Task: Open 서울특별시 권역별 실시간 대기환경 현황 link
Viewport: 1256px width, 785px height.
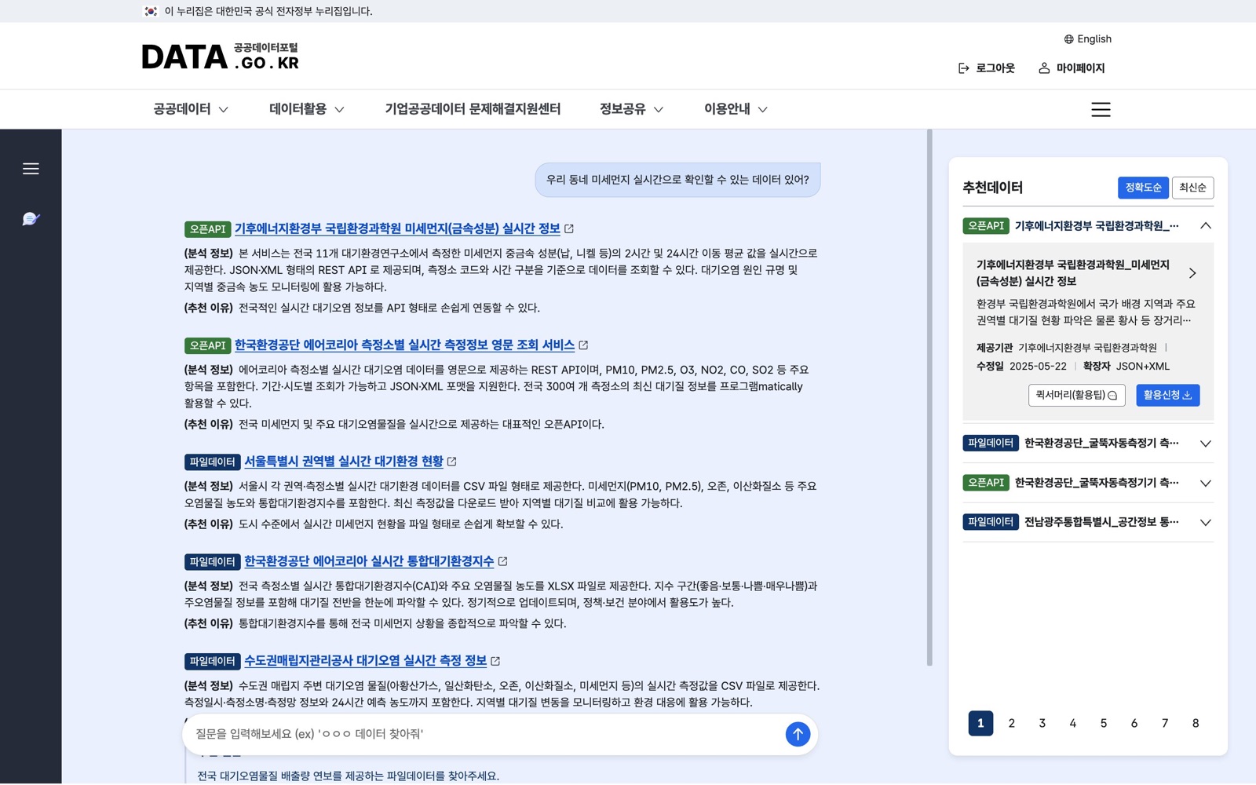Action: (343, 462)
